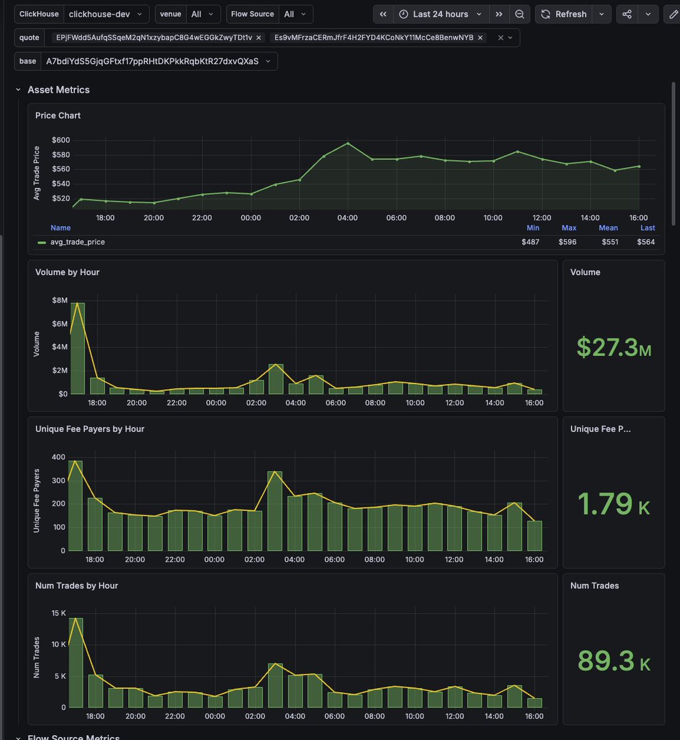Clear all quote filter values
Viewport: 680px width, 740px height.
click(501, 38)
